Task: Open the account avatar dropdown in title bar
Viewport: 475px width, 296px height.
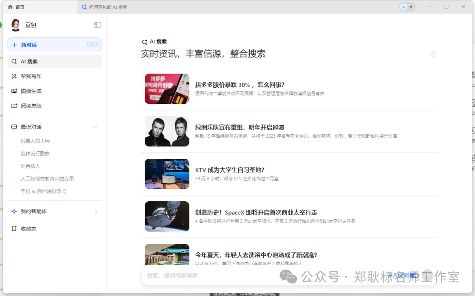Action: [407, 7]
